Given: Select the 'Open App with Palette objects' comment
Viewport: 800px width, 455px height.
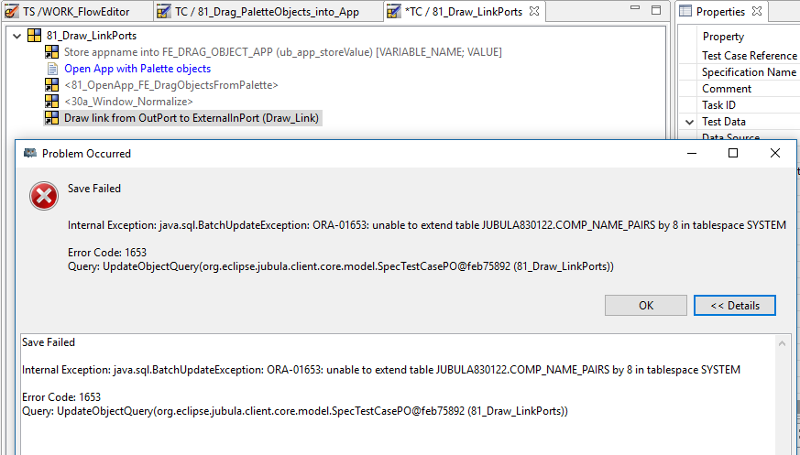Looking at the screenshot, I should [137, 69].
